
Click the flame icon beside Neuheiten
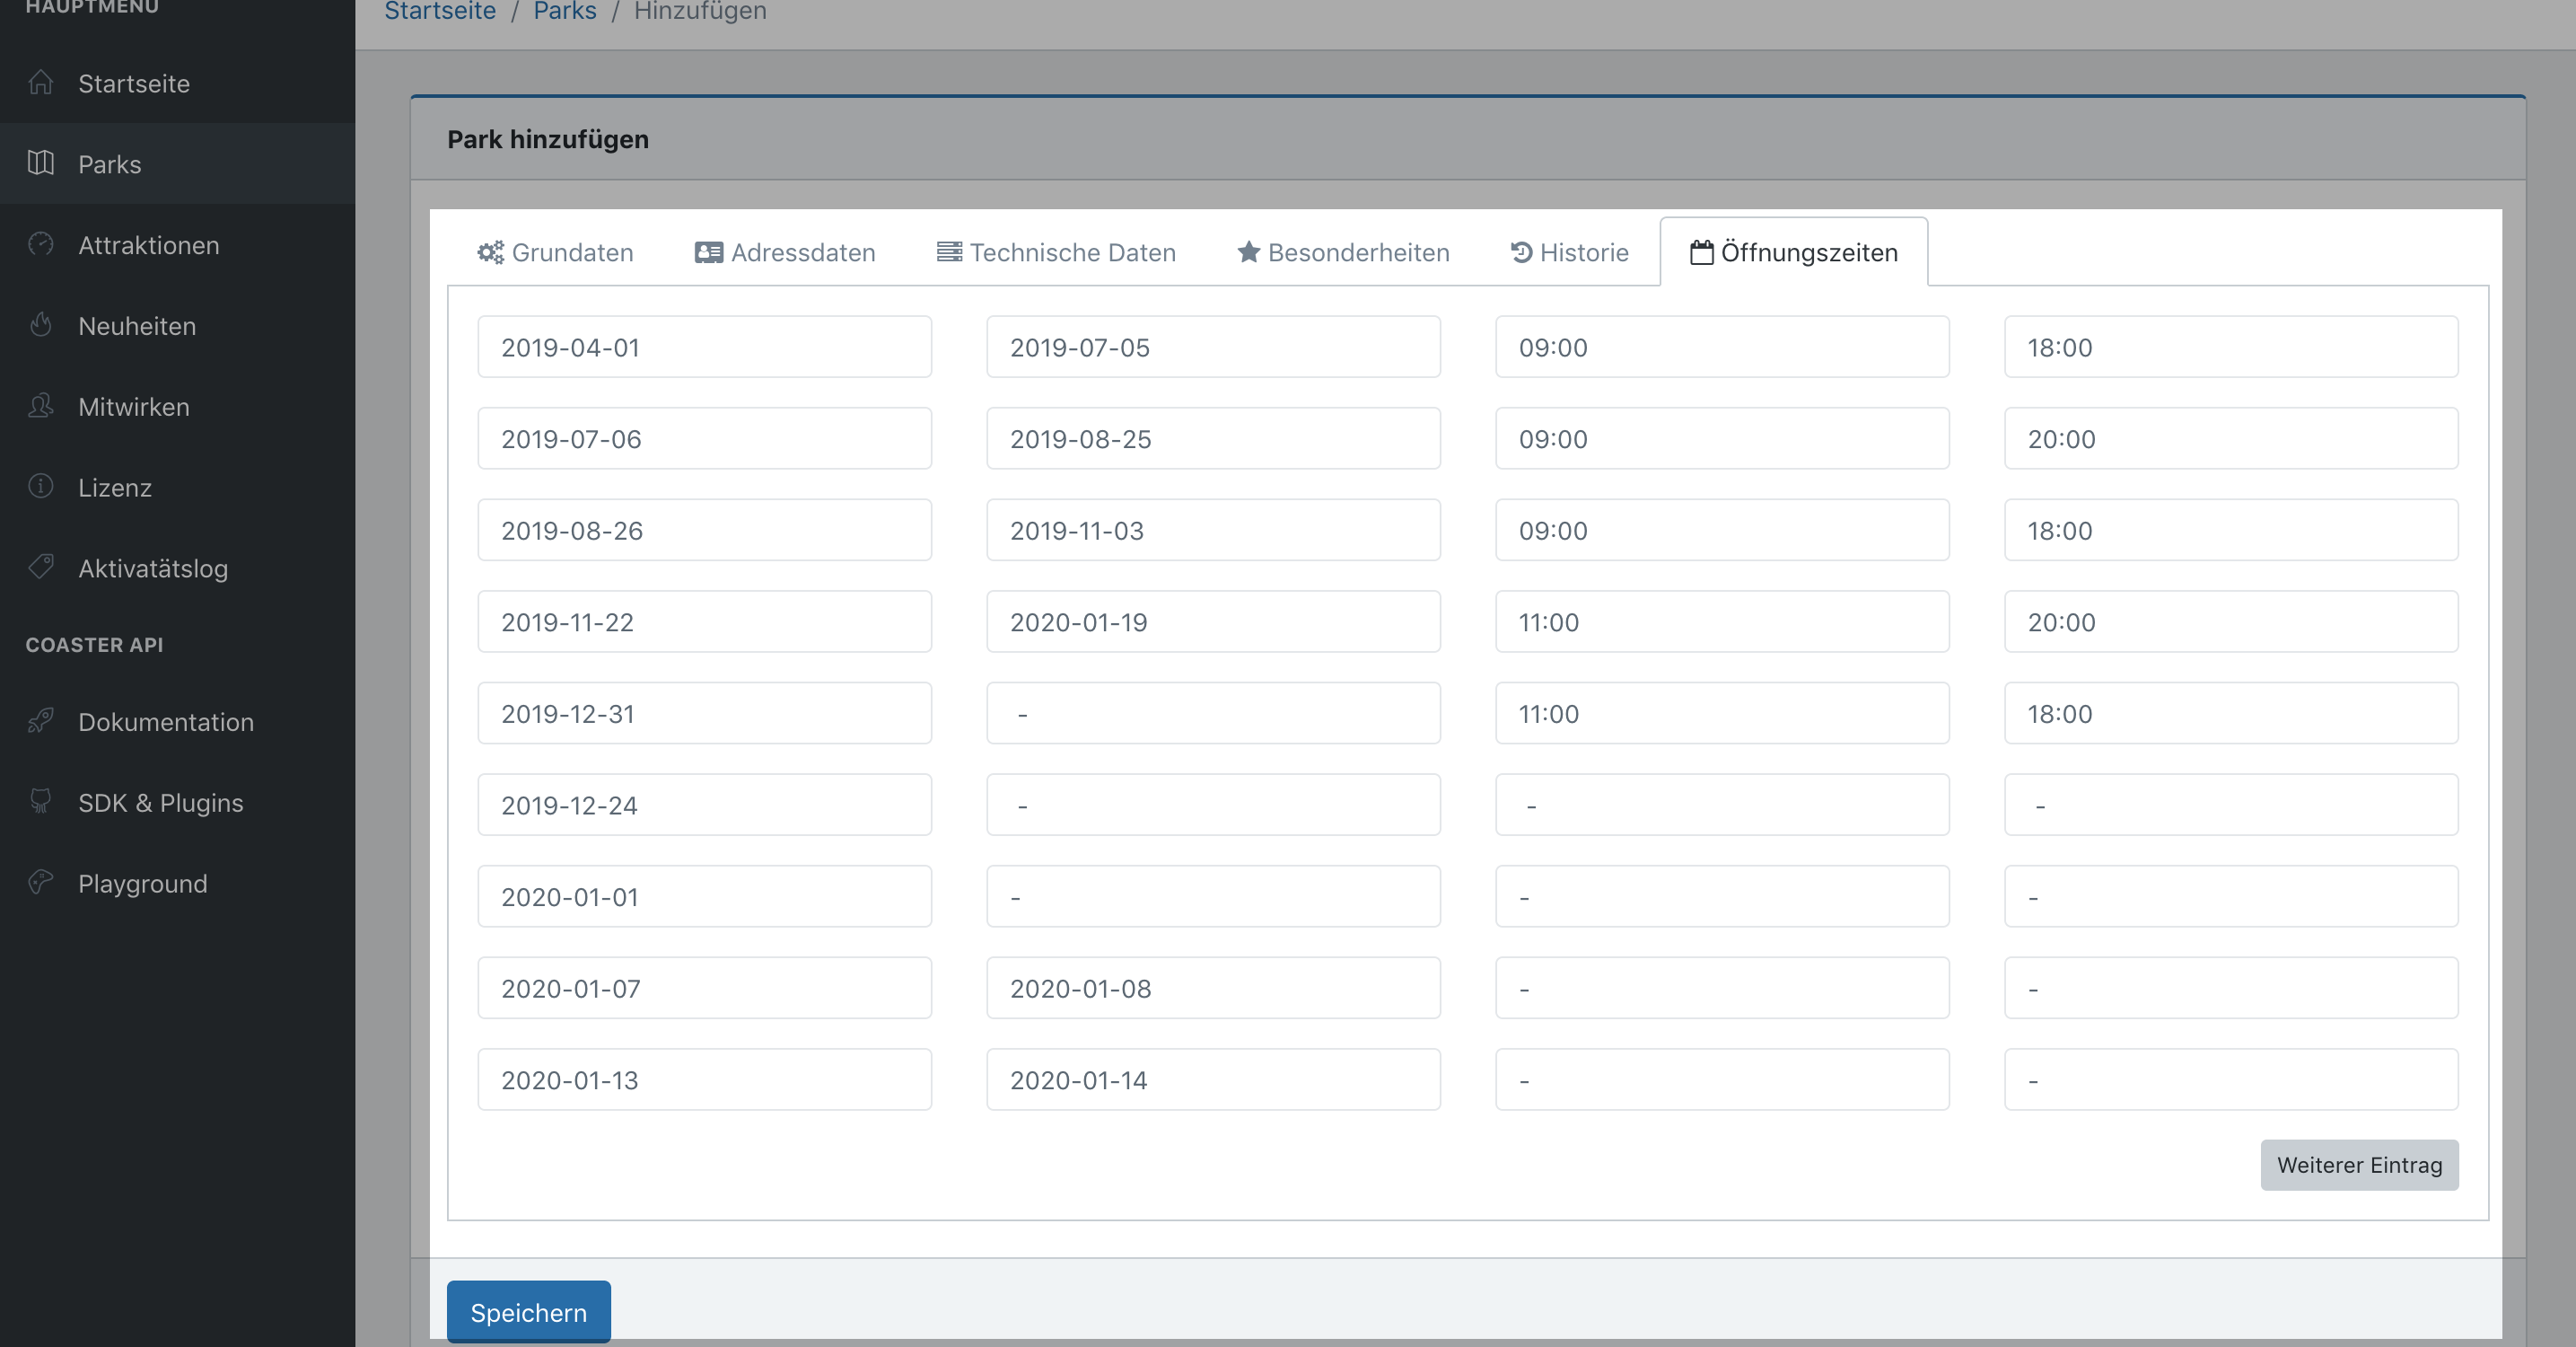click(41, 325)
